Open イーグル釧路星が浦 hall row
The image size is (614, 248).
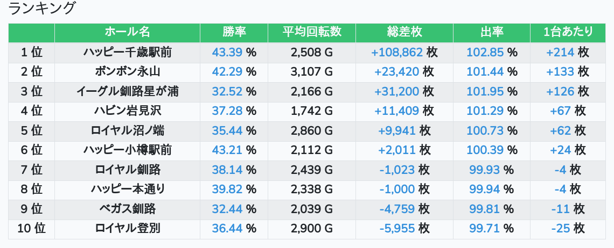click(x=127, y=92)
